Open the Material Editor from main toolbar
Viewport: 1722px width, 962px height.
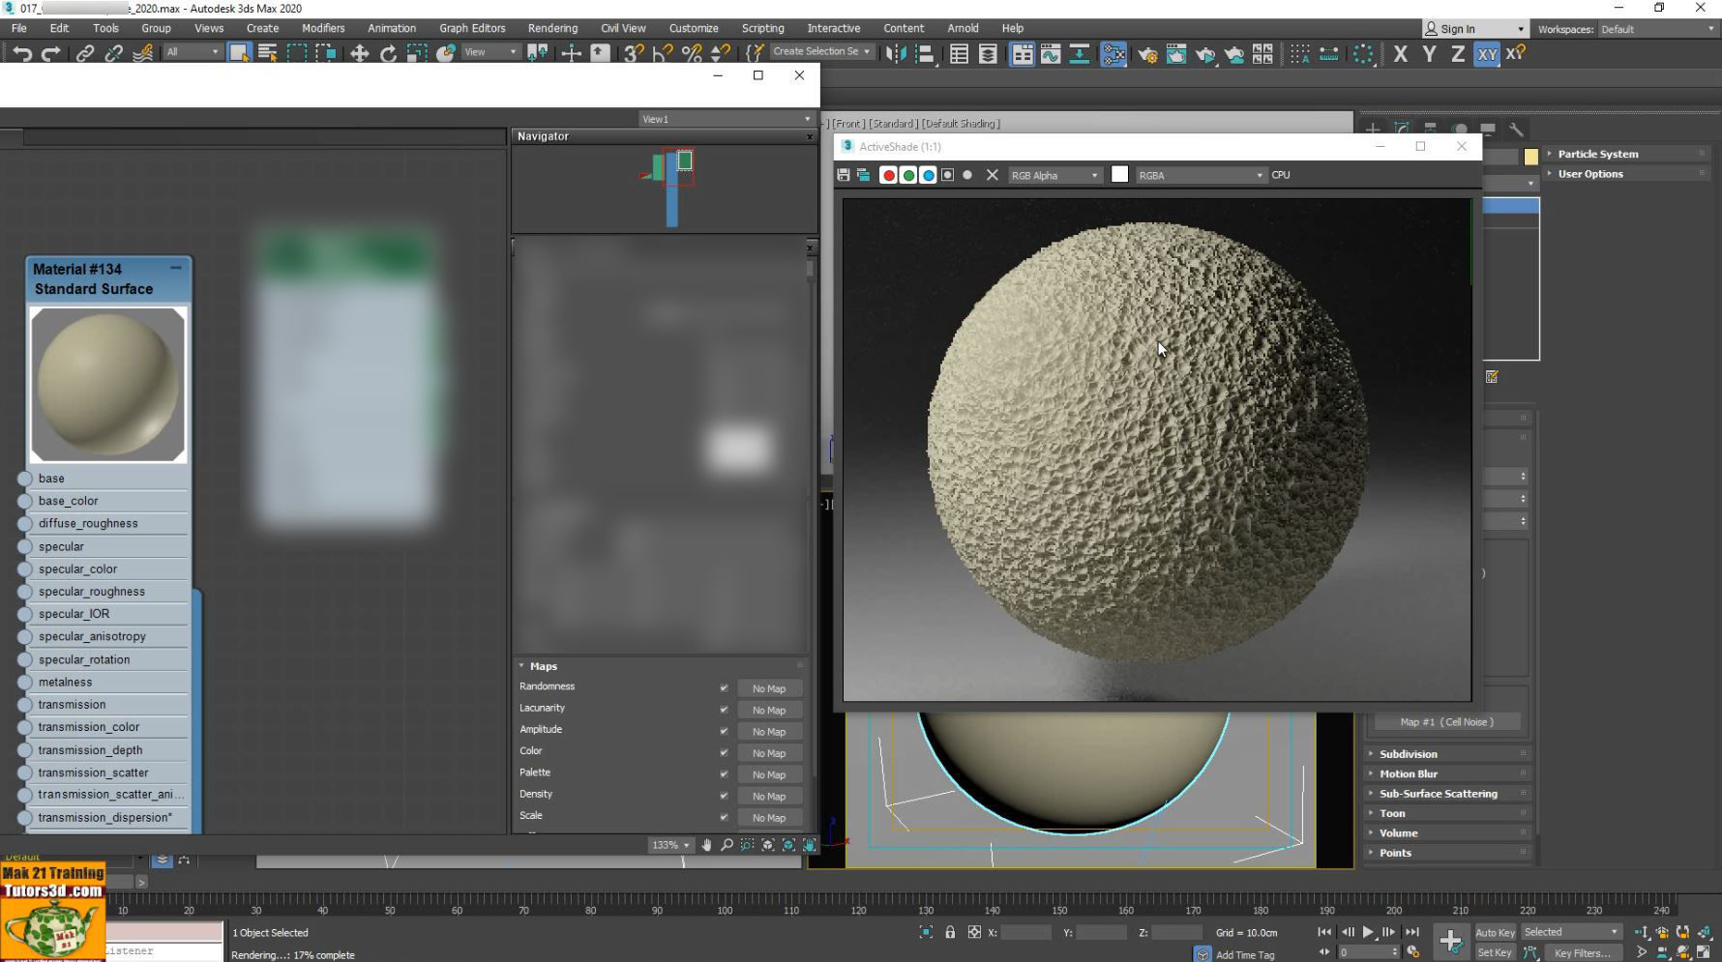(1113, 54)
